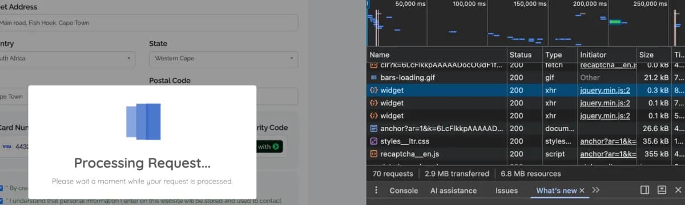Select the anchor?ar=1&k=6LcFIkkp request name
The height and width of the screenshot is (205, 685).
point(442,128)
